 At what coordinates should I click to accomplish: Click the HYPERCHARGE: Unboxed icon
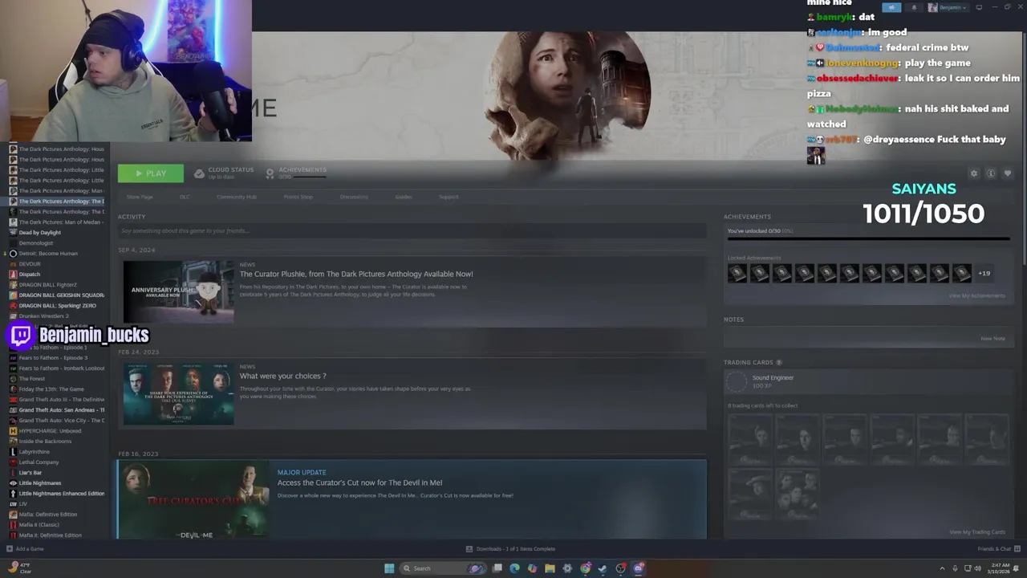pyautogui.click(x=13, y=431)
